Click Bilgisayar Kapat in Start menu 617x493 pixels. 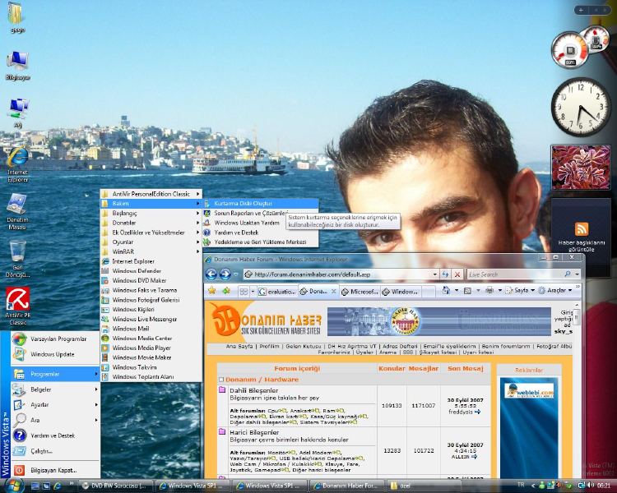pos(55,470)
